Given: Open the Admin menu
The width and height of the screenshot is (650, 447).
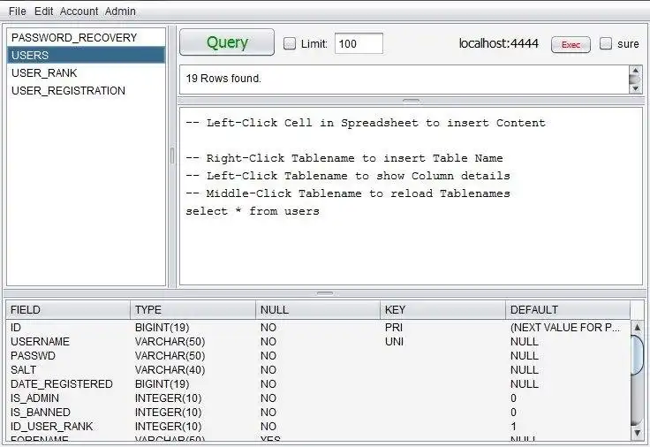Looking at the screenshot, I should pos(120,11).
